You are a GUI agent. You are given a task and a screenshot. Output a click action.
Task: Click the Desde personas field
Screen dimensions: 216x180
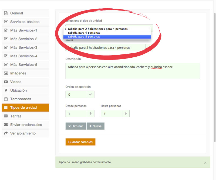click(x=76, y=114)
